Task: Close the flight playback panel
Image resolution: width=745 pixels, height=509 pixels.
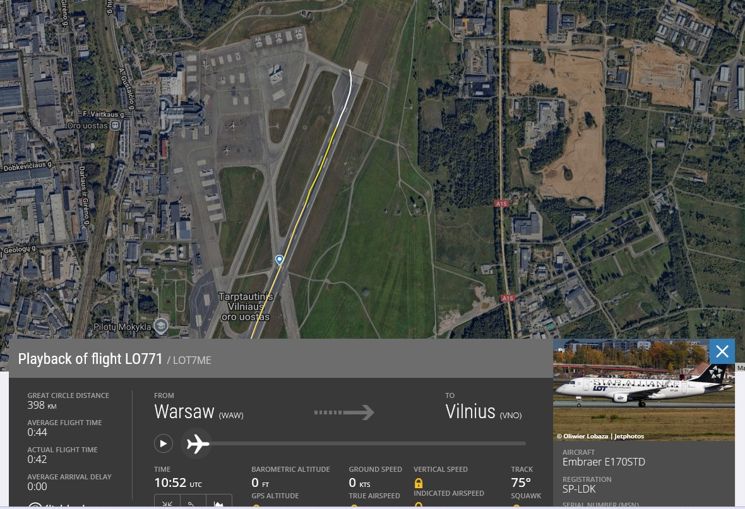Action: [722, 351]
